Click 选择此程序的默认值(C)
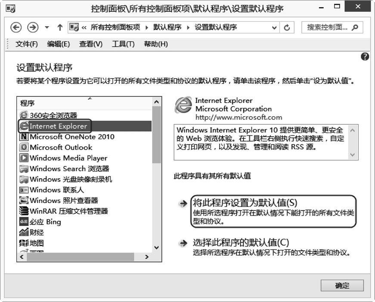Image resolution: width=375 pixels, height=302 pixels. [x=241, y=243]
